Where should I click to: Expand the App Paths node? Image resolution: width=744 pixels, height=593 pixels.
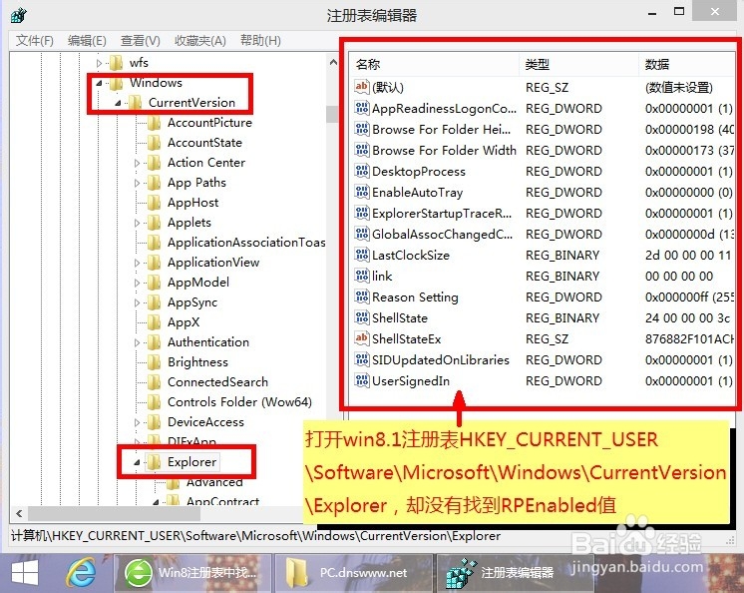coord(137,183)
